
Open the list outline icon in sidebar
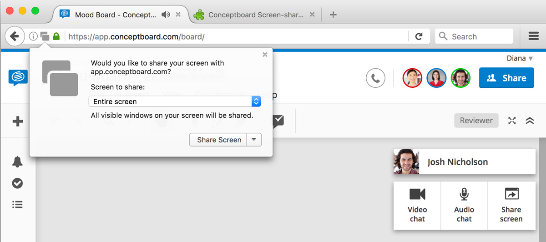17,205
